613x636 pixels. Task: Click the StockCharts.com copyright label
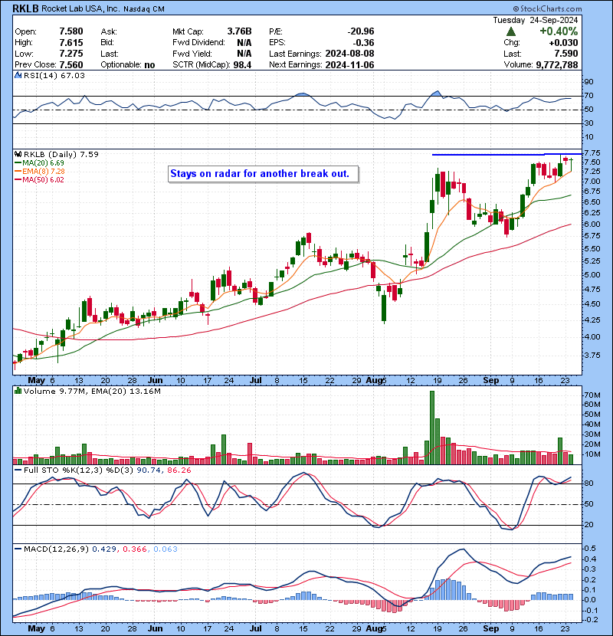click(x=547, y=8)
